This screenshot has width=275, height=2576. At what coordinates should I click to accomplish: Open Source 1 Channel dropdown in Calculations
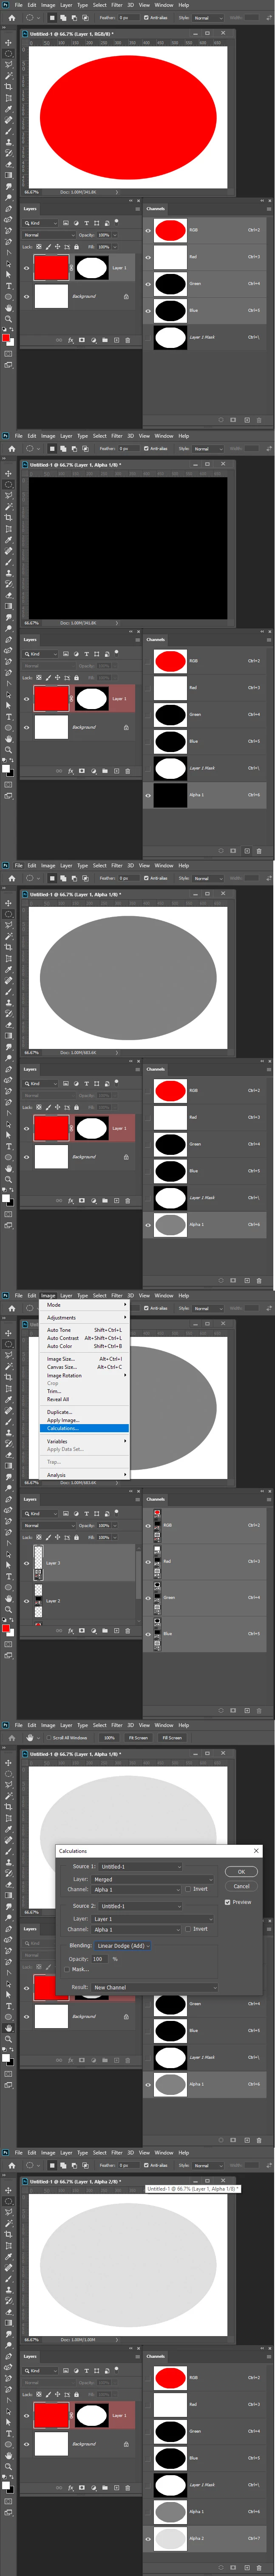137,1889
